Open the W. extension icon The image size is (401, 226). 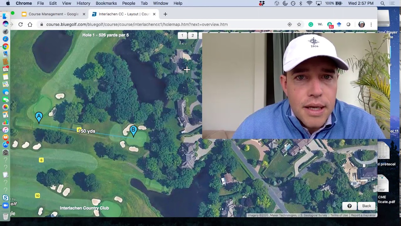320,24
